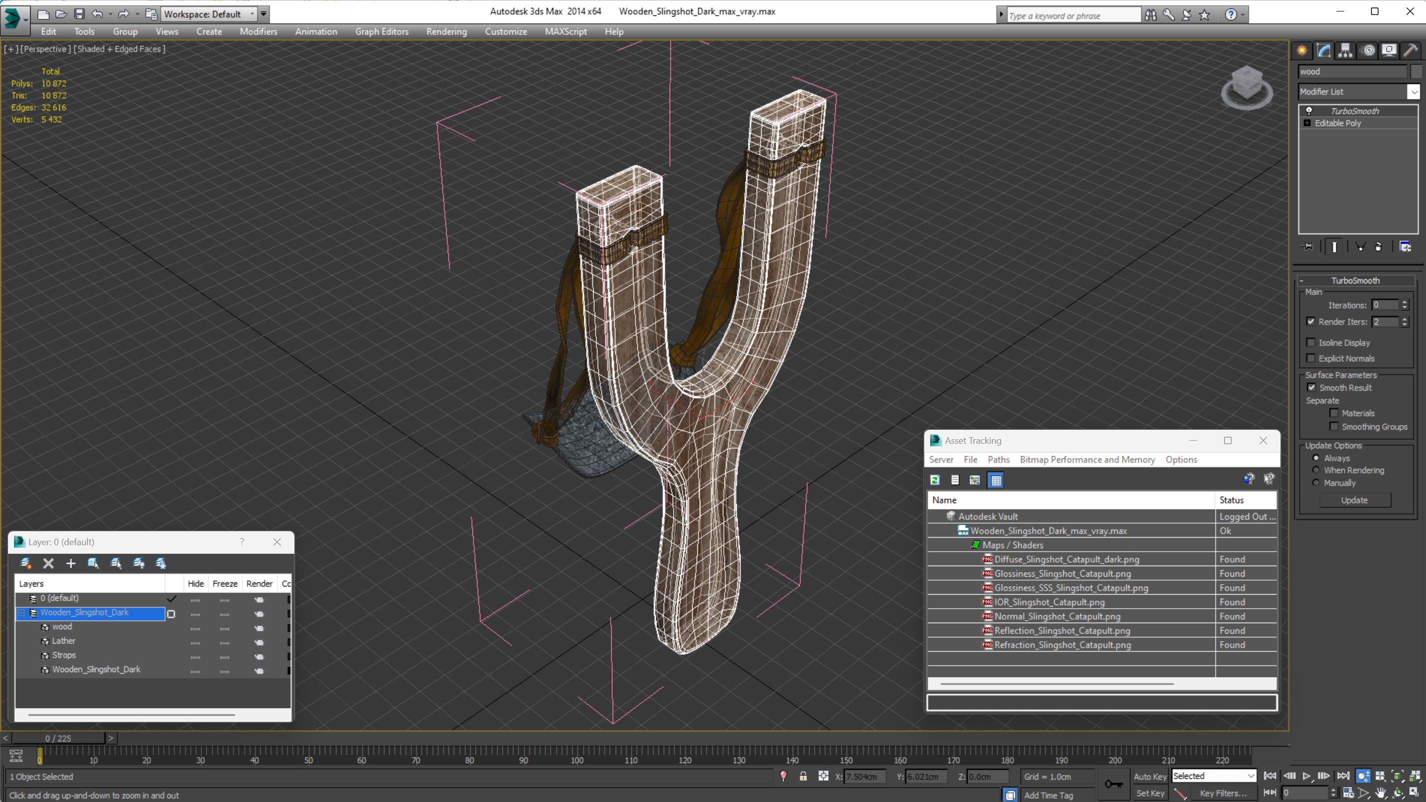The width and height of the screenshot is (1426, 802).
Task: Click the New Scene icon in the quick access toolbar
Action: click(x=43, y=14)
